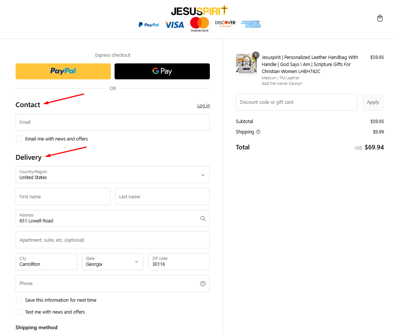Screen dimensions: 393x334
Task: Click the 'Delivery' section heading
Action: coord(29,157)
